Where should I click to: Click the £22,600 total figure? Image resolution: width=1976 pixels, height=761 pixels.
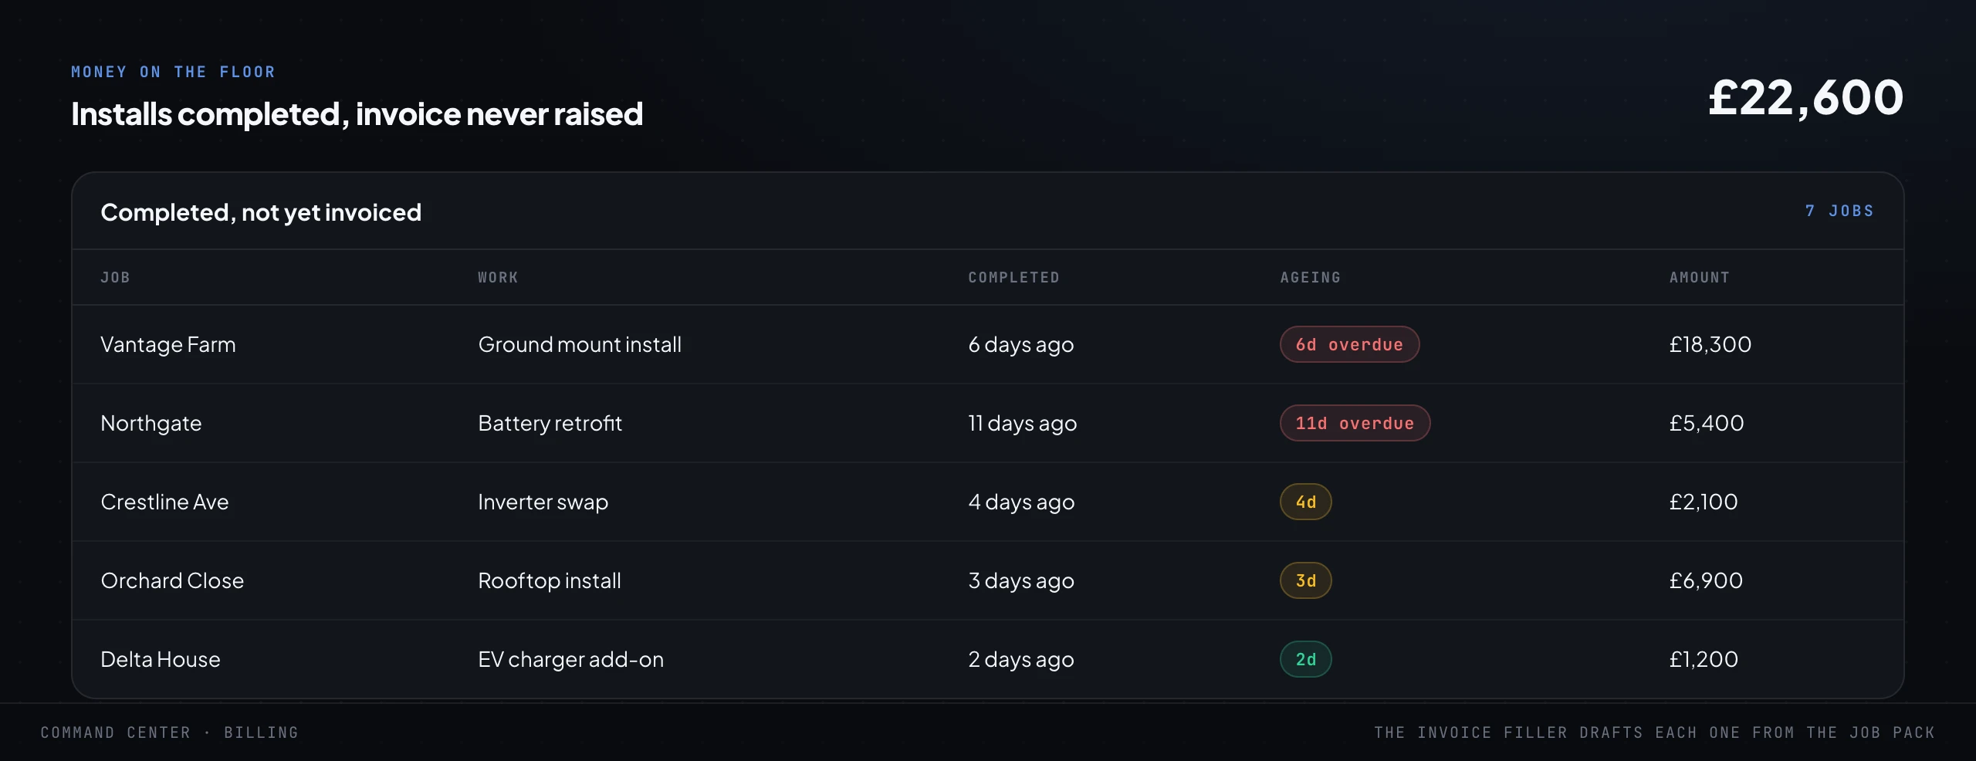point(1806,98)
